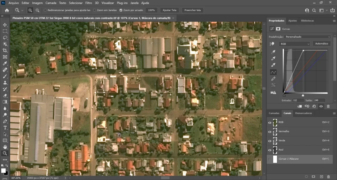Viewport: 337px width, 180px height.
Task: Choose the pencil draw-curve icon in Curves
Action: pos(273,79)
